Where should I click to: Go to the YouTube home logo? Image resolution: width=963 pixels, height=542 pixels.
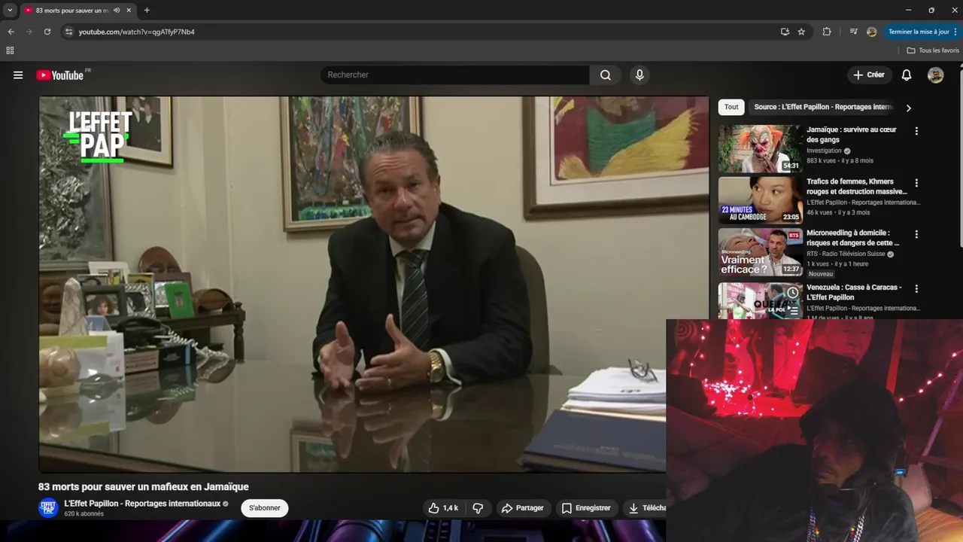(59, 75)
